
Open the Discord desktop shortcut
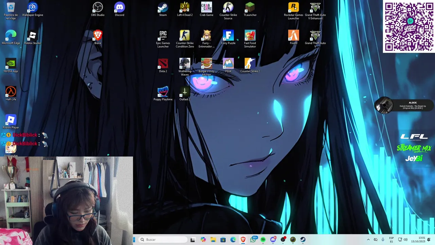coord(120,9)
